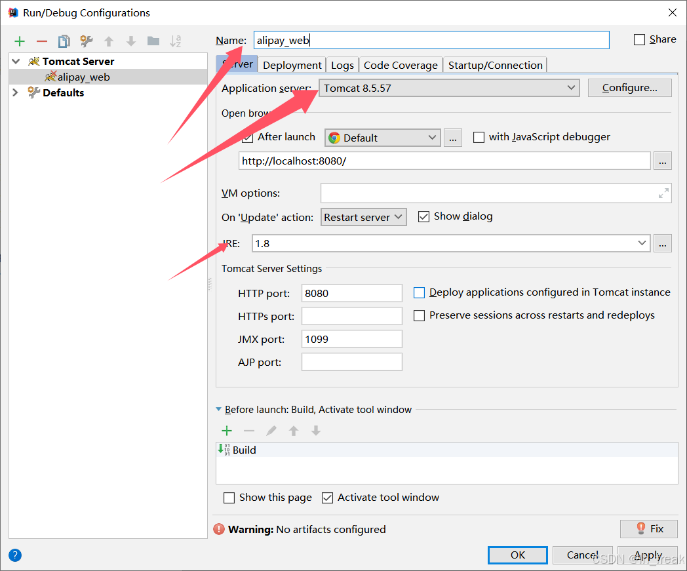Click the OK button
The image size is (687, 571).
point(517,555)
